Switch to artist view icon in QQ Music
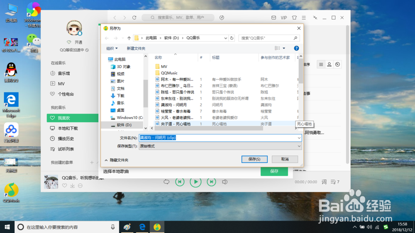415x233 pixels. point(329,64)
